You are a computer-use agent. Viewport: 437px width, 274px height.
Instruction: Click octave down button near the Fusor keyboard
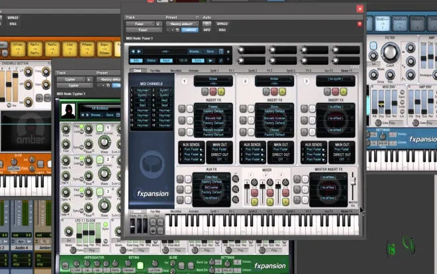coord(153,222)
